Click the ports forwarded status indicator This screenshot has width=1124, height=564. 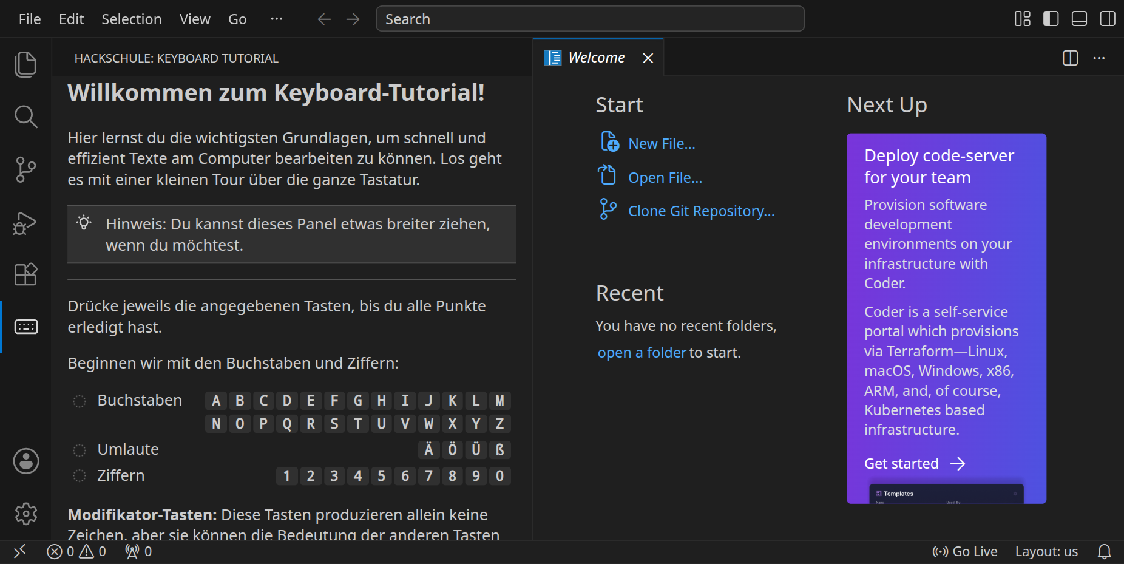138,551
